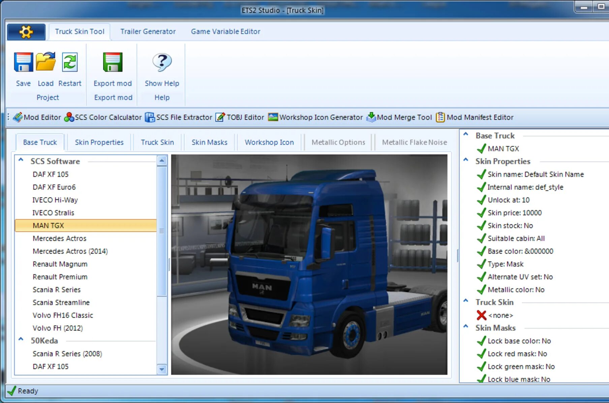The image size is (609, 403).
Task: Collapse the Base Truck summary section
Action: pyautogui.click(x=466, y=134)
